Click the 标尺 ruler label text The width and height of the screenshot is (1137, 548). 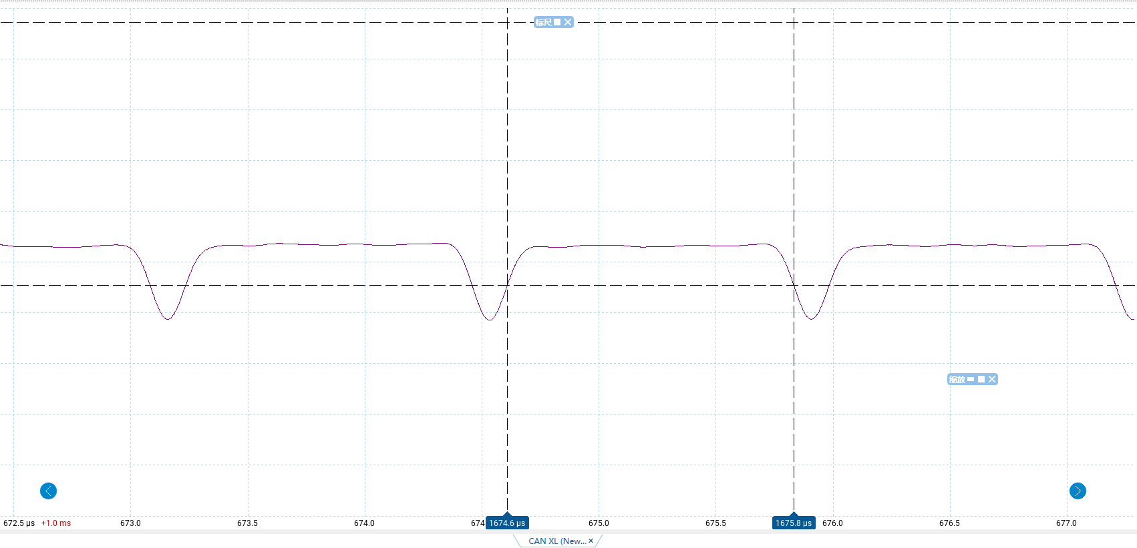coord(543,22)
